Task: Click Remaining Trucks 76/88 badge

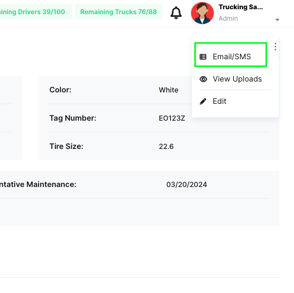Action: coord(118,12)
